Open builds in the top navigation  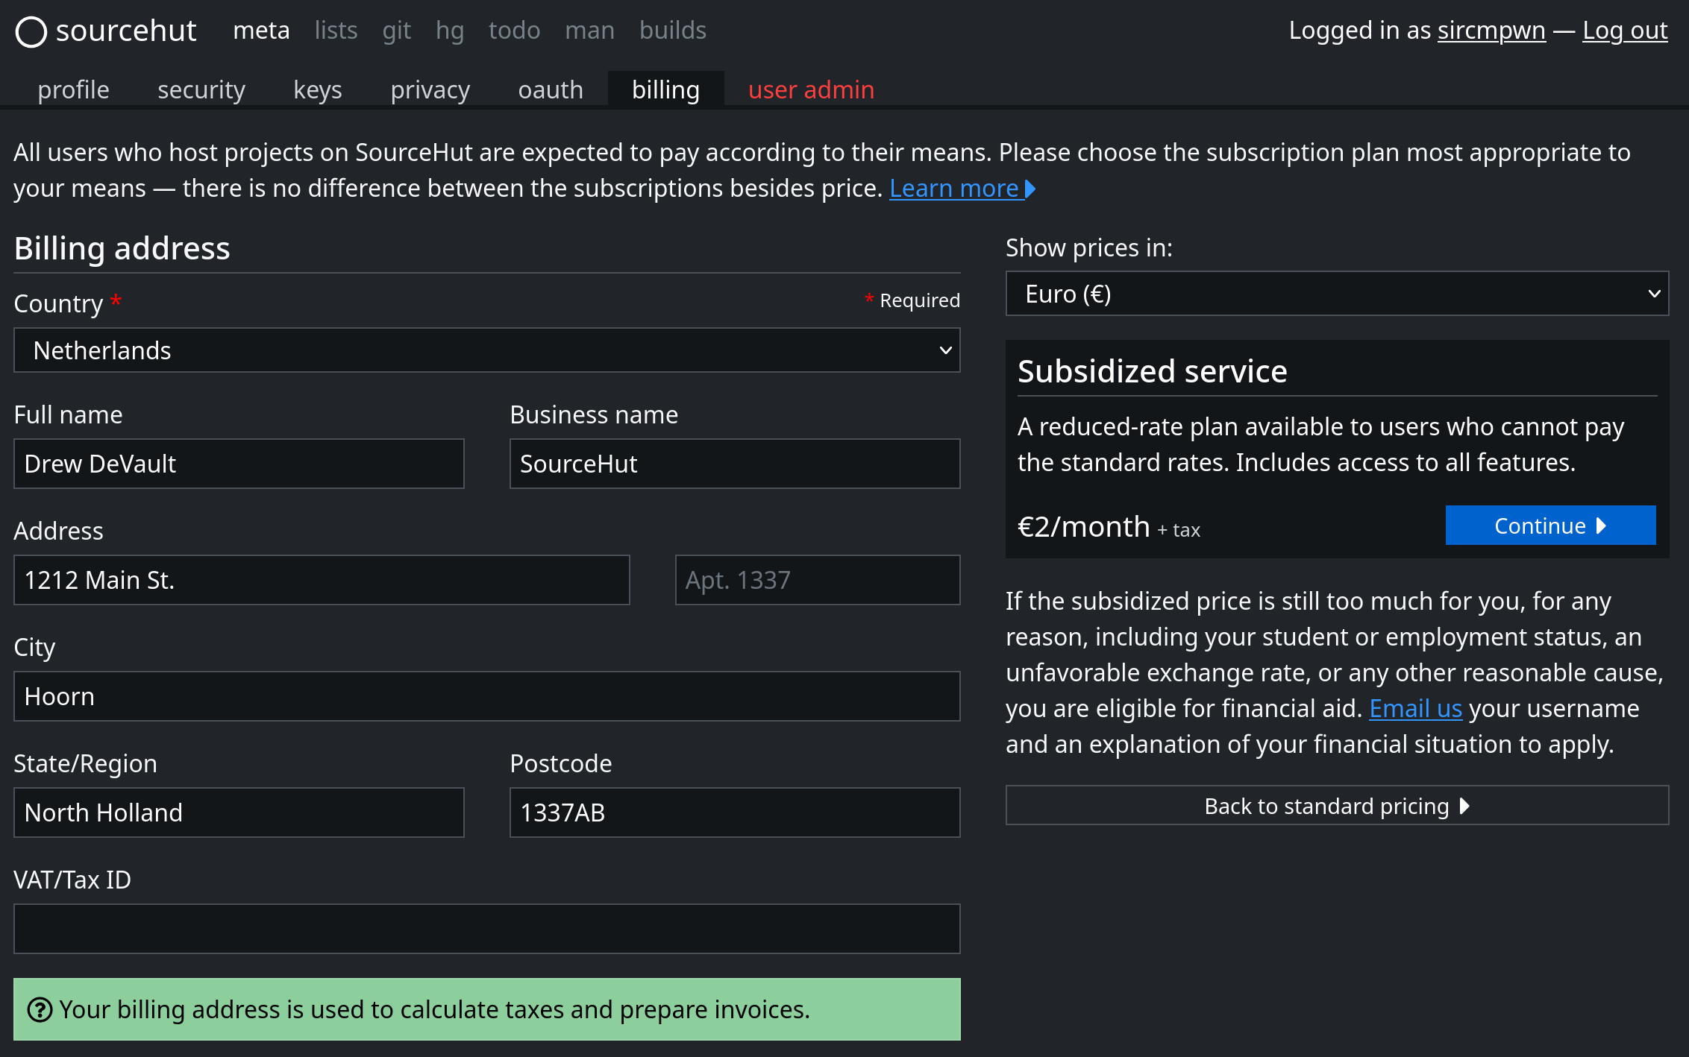click(x=672, y=31)
